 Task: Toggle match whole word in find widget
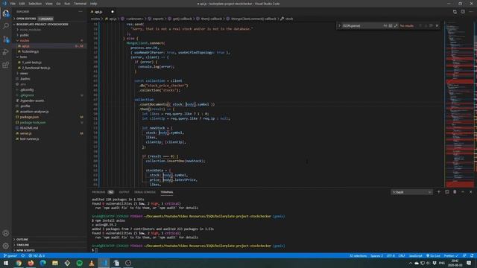tap(391, 26)
